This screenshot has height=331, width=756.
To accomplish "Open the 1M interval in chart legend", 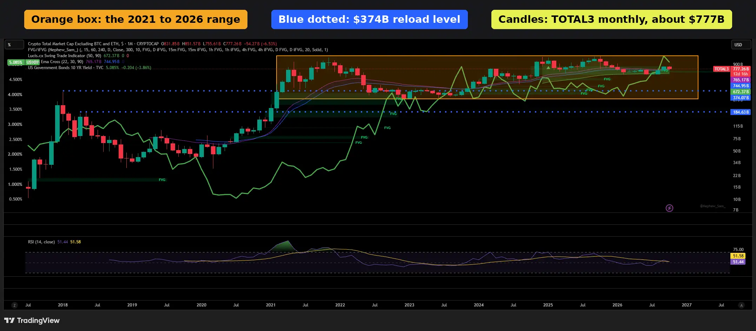I will click(x=130, y=44).
